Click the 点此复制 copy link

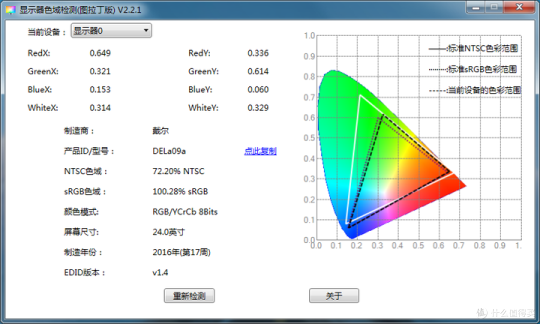click(x=260, y=151)
